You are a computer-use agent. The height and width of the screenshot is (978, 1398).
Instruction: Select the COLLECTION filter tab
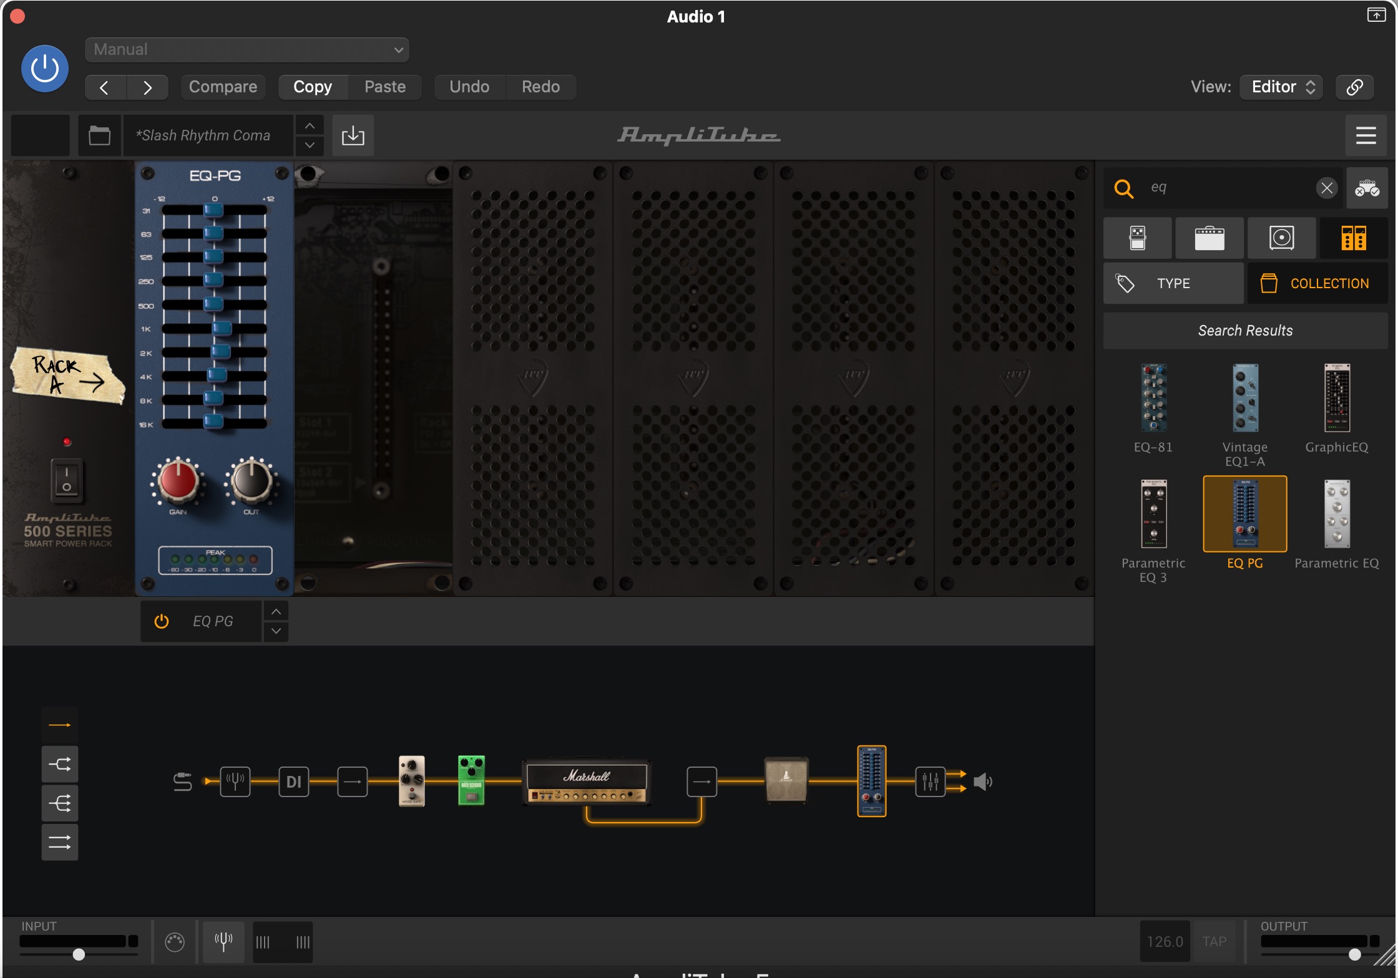pyautogui.click(x=1317, y=283)
